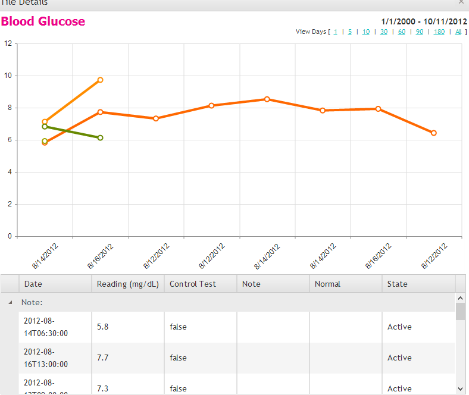Select the Note: group header text
The image size is (469, 395).
tap(32, 302)
